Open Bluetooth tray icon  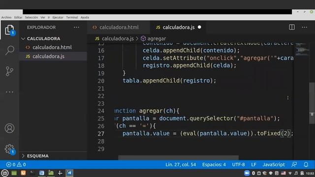pyautogui.click(x=253, y=173)
